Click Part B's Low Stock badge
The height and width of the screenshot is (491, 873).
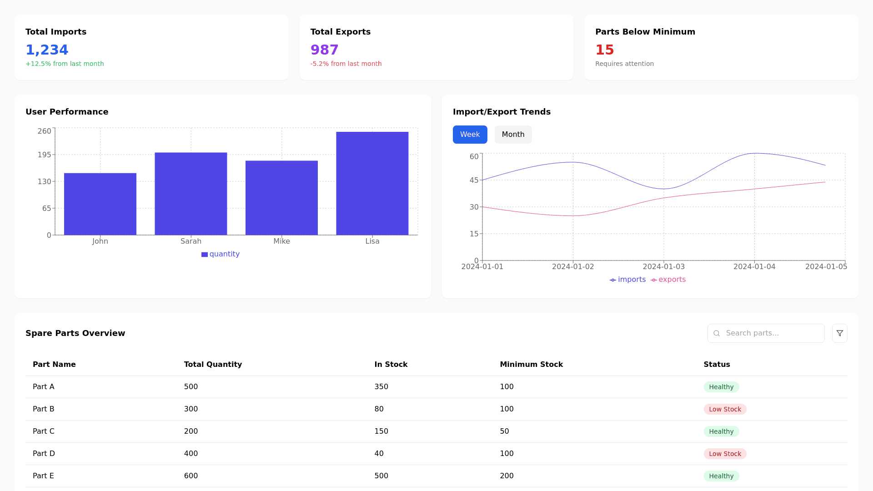coord(725,409)
